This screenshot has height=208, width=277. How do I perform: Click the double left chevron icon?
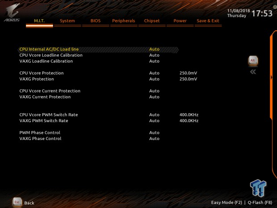253,72
